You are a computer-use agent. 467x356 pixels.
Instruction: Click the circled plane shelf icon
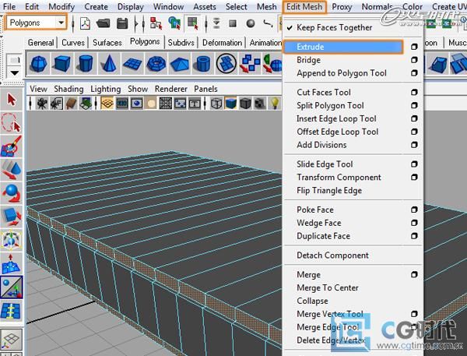226,64
